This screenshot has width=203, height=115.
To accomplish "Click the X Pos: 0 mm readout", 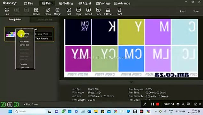I will tap(30, 104).
